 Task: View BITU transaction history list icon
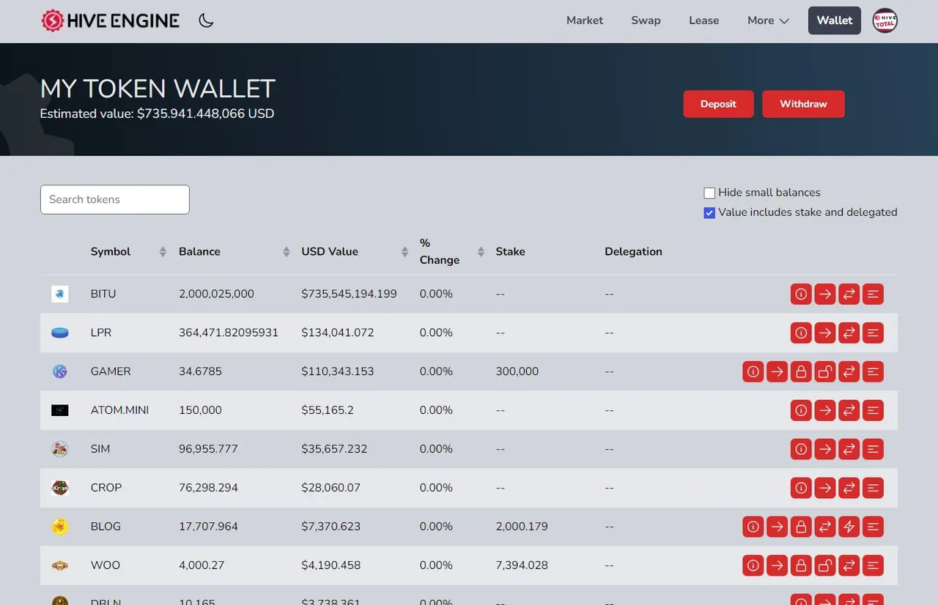pos(873,294)
